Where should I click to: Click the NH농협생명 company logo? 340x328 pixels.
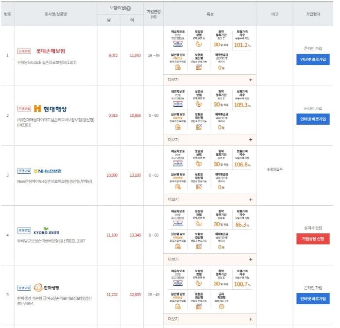click(48, 171)
